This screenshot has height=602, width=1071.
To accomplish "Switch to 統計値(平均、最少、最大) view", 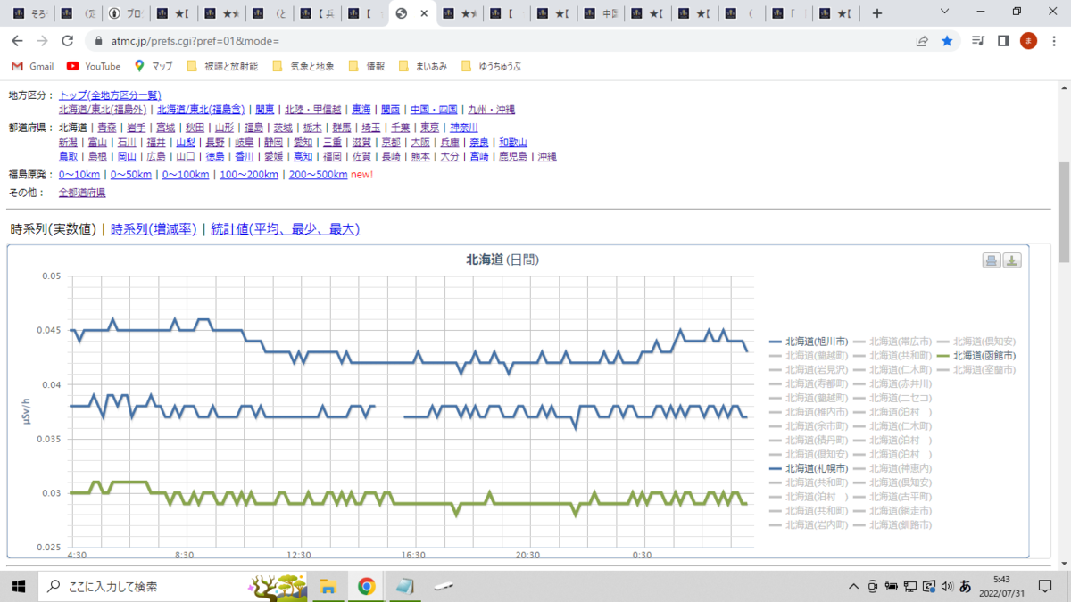I will click(x=285, y=229).
